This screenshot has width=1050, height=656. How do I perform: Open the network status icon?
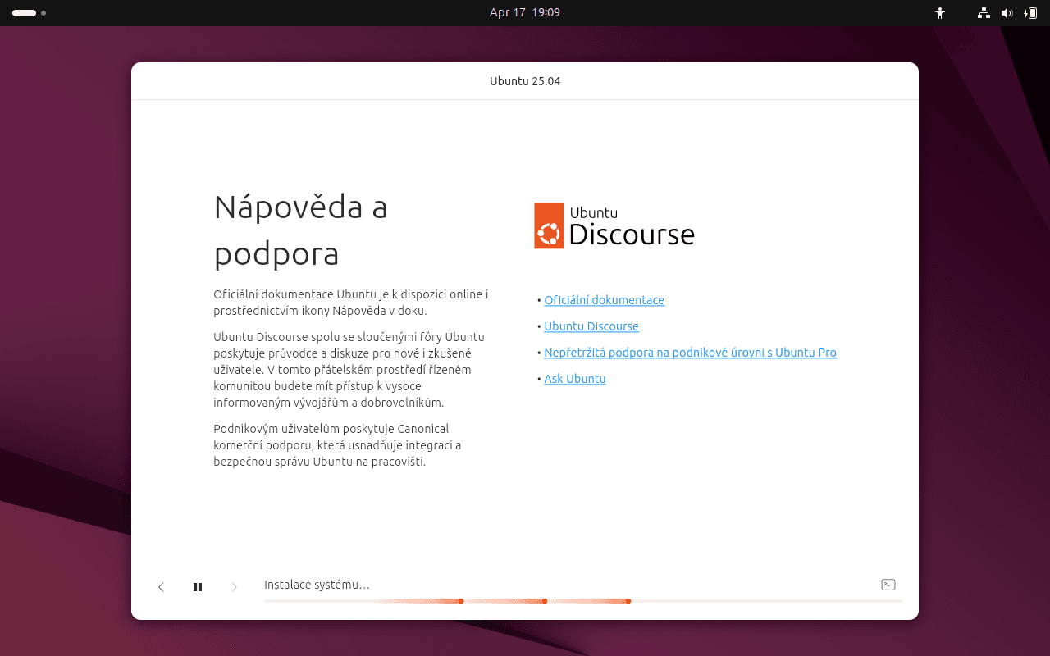click(984, 13)
